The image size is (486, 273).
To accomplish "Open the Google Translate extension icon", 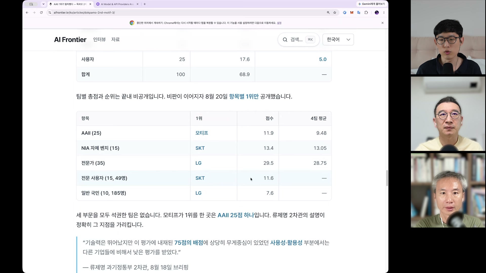I will 359,12.
